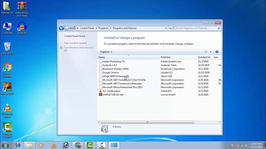This screenshot has height=149, width=266.
Task: Click the Programs breadcrumb
Action: click(103, 28)
